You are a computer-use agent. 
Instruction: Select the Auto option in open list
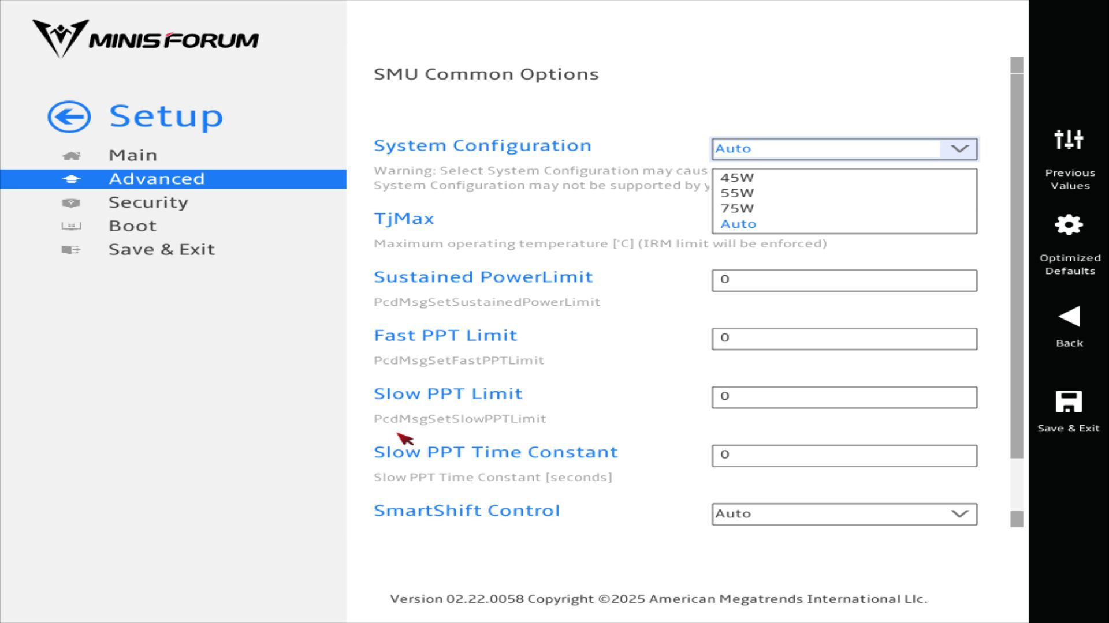(738, 224)
